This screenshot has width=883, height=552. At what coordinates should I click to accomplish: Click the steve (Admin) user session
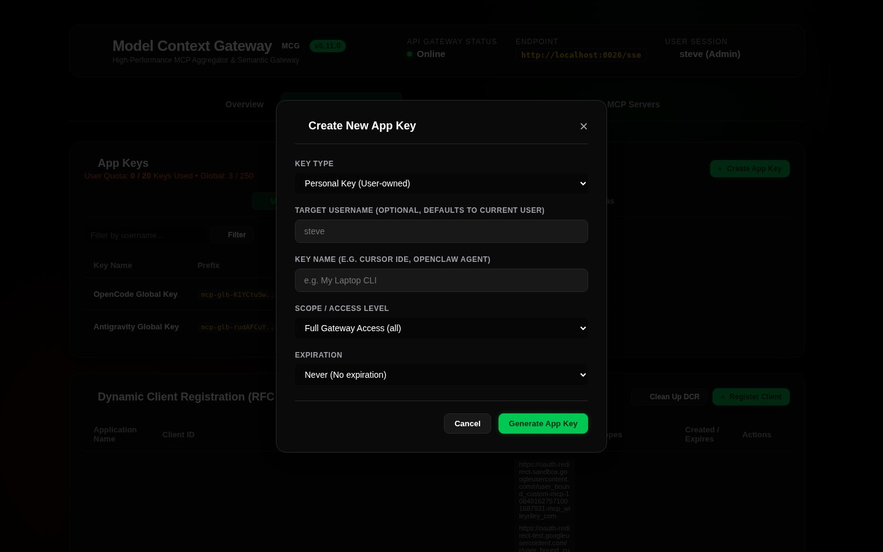709,54
